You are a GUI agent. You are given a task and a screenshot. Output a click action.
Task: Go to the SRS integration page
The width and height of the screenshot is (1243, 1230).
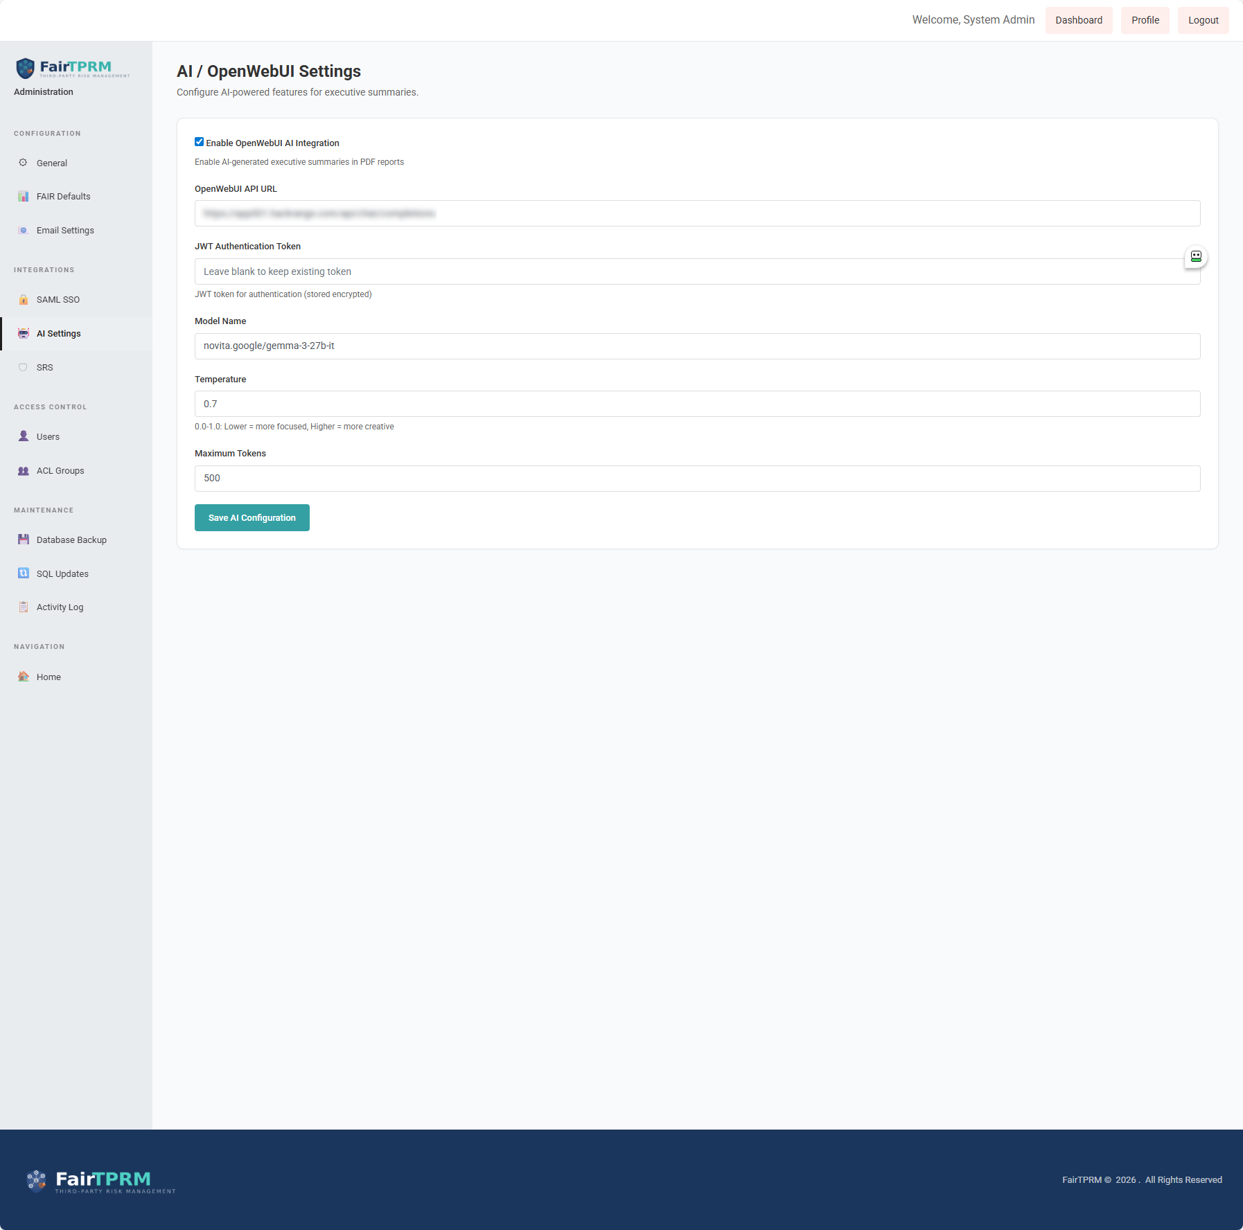(x=44, y=368)
